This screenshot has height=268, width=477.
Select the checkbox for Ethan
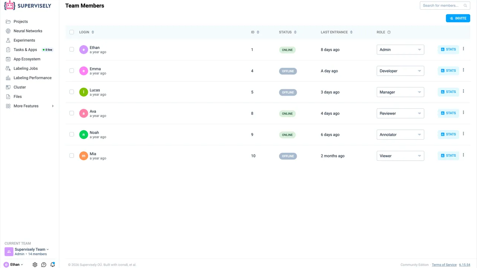click(72, 50)
